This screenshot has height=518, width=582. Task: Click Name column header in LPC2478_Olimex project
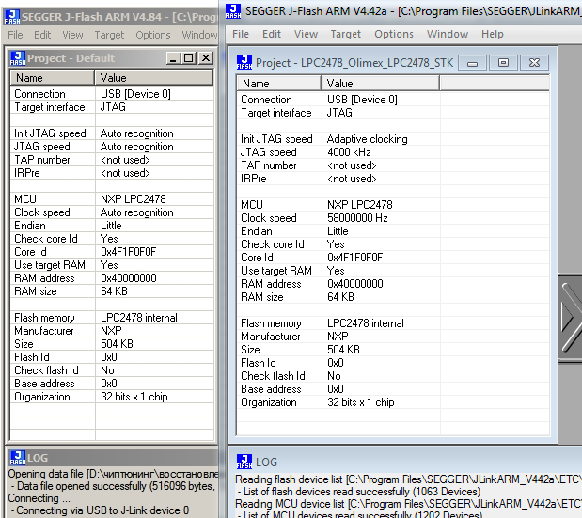[x=256, y=84]
